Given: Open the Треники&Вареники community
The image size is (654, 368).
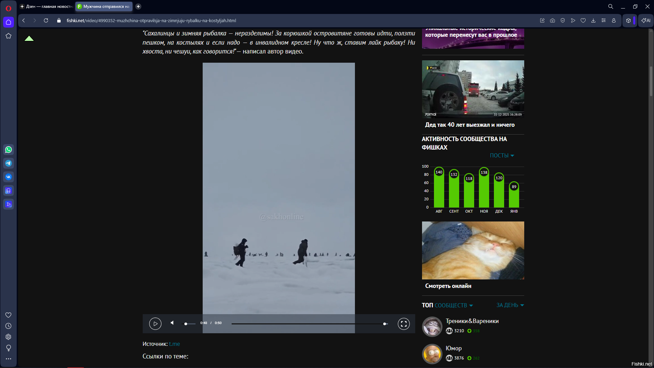Looking at the screenshot, I should 472,321.
